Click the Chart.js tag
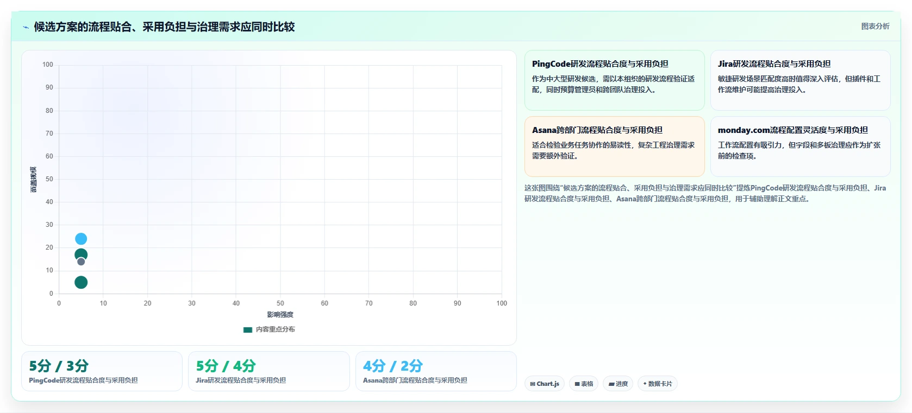Image resolution: width=912 pixels, height=413 pixels. coord(545,384)
